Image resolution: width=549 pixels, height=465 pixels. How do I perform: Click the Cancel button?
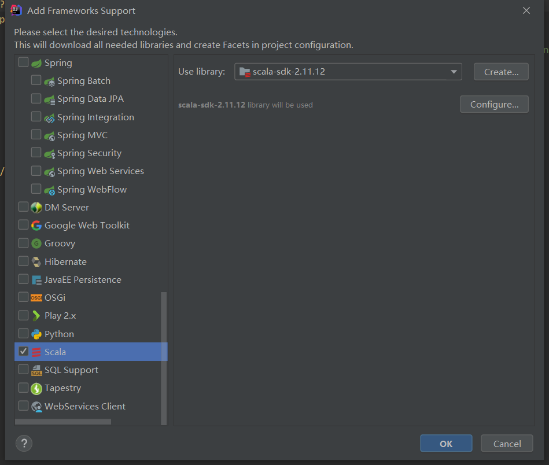coord(507,443)
